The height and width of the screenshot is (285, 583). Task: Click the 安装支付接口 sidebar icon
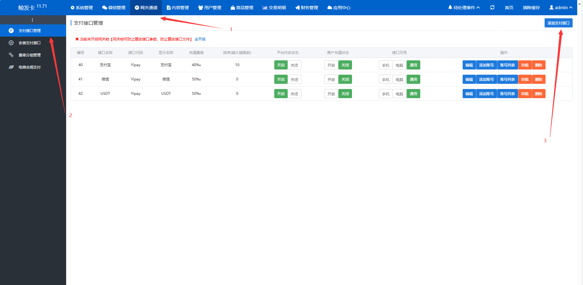(x=11, y=43)
